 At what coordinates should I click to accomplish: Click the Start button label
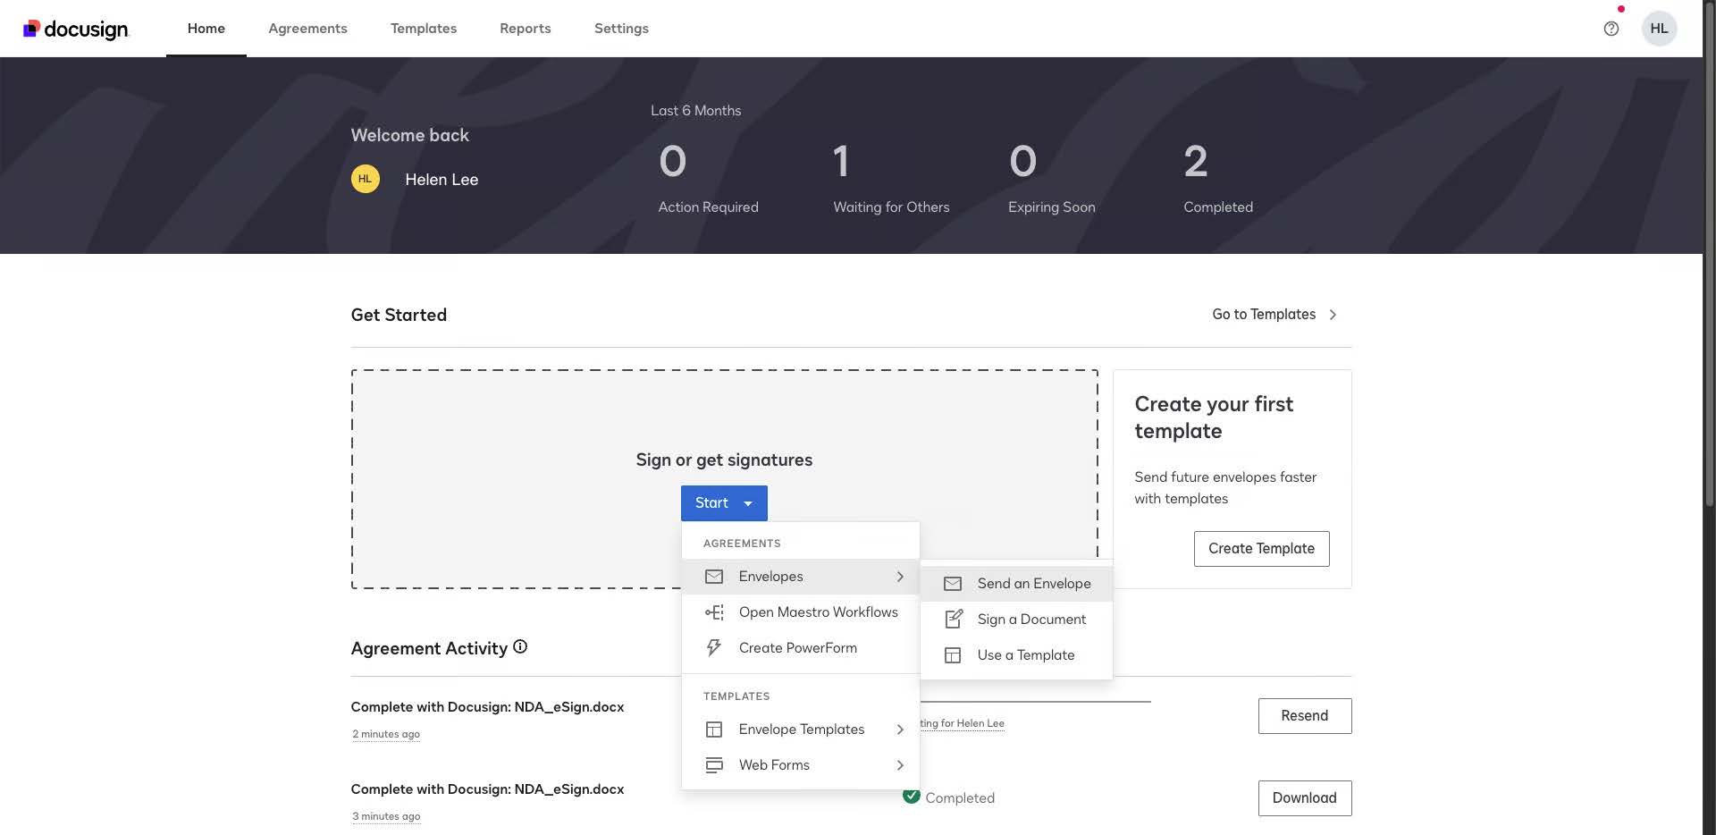711,503
